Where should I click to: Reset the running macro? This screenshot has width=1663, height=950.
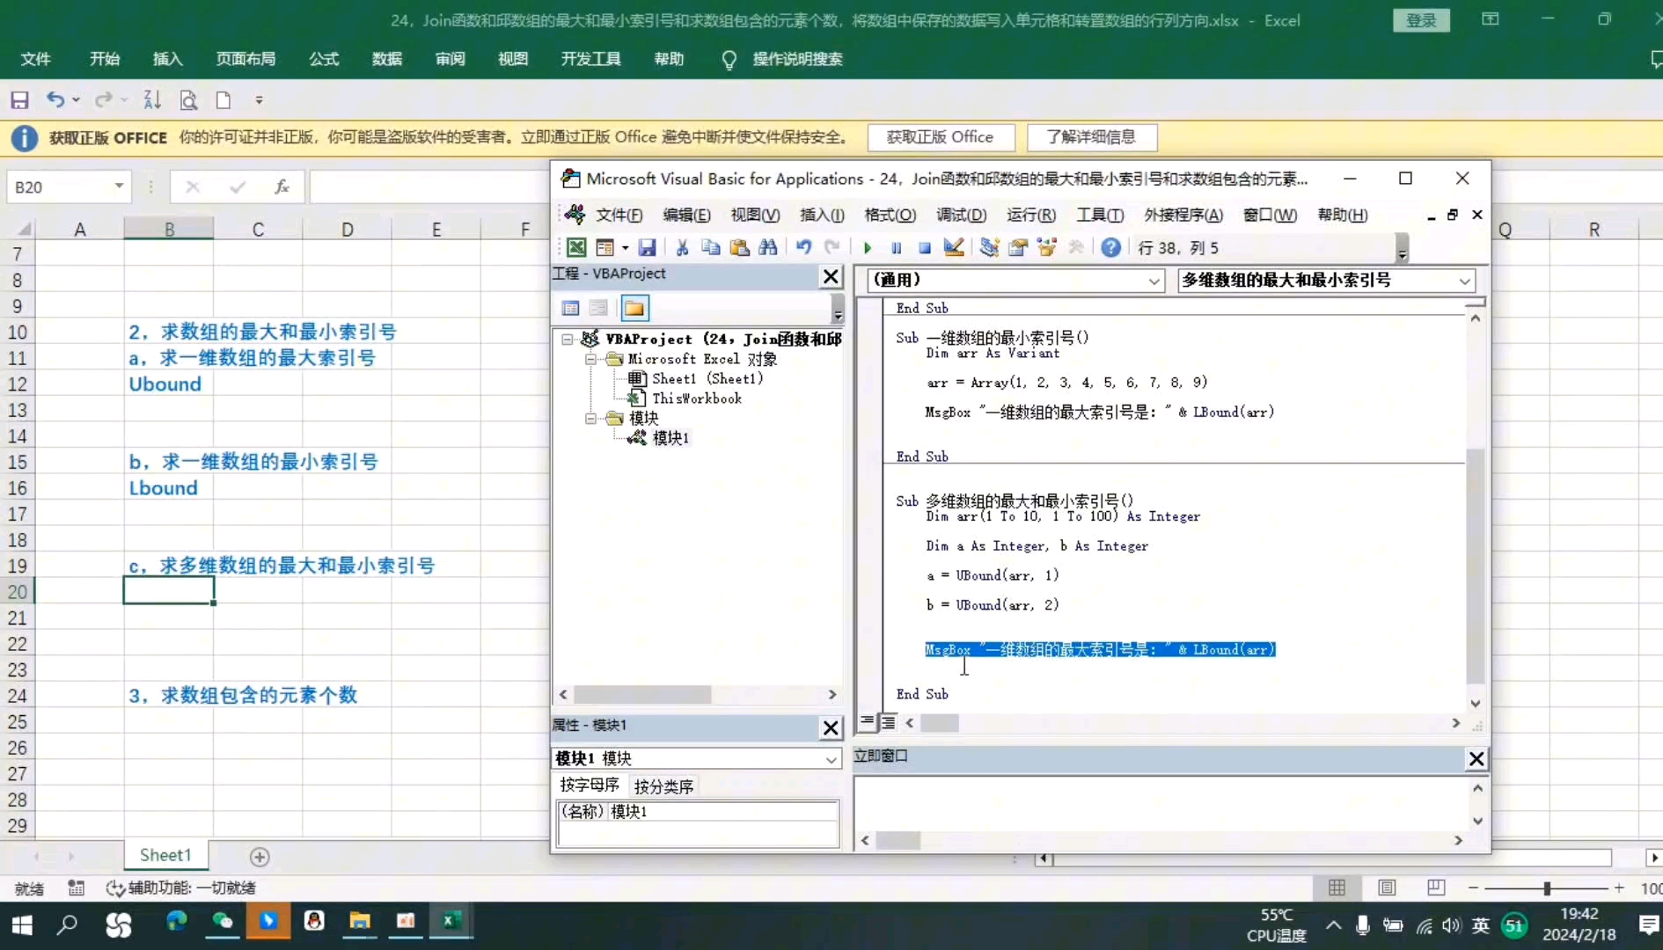(925, 247)
